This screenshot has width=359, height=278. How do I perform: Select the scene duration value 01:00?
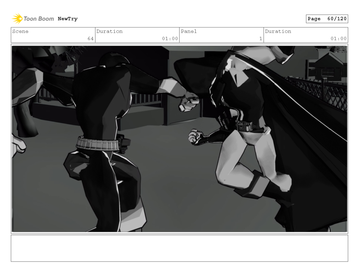(170, 39)
